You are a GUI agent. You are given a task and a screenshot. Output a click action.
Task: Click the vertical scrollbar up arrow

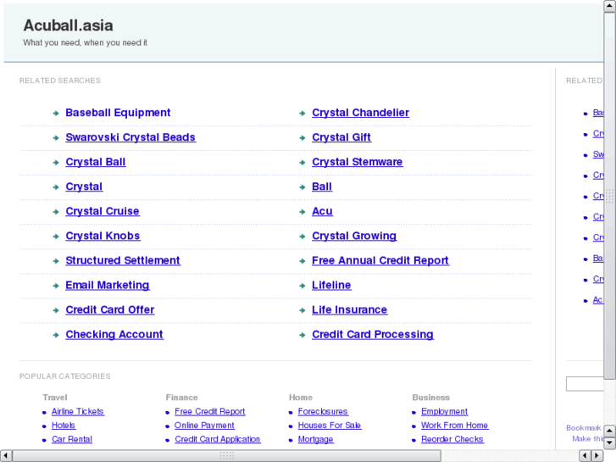point(609,6)
